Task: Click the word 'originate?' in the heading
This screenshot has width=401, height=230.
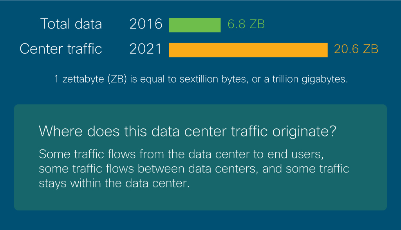Action: coord(304,132)
